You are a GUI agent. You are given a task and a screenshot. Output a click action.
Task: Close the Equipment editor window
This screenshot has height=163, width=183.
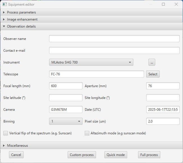[x=176, y=4]
